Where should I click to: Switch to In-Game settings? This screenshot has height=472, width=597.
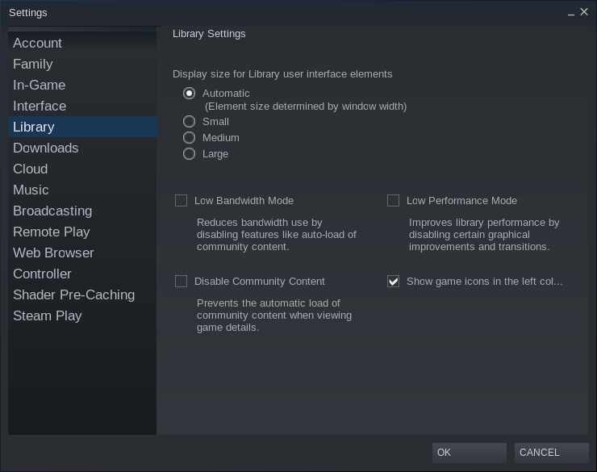[82, 85]
